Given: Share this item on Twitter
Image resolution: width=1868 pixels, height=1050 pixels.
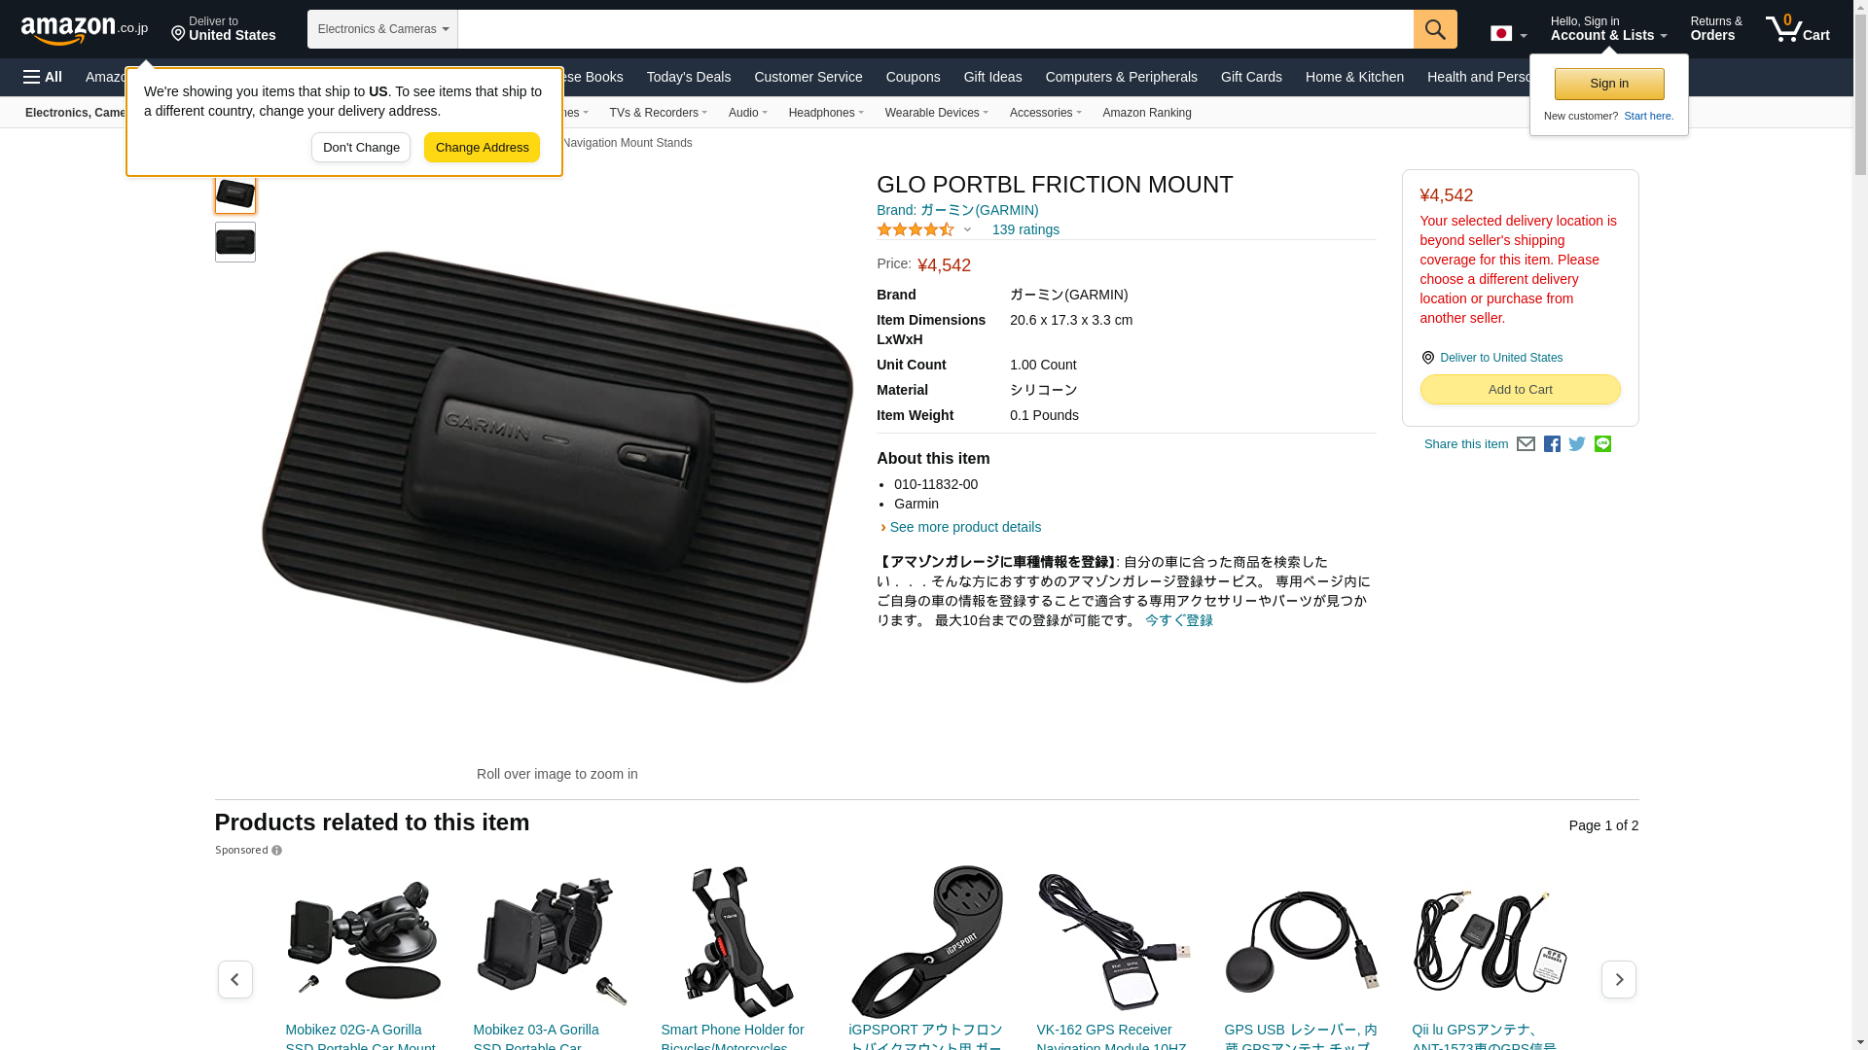Looking at the screenshot, I should [x=1577, y=444].
